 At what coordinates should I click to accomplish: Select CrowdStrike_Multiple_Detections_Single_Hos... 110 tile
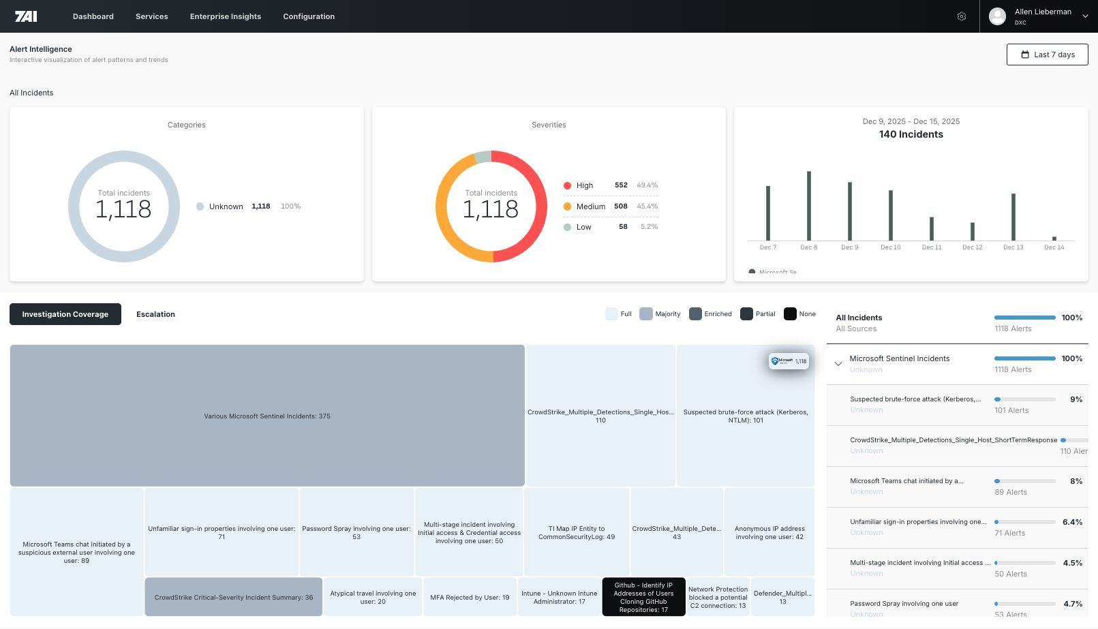(600, 416)
